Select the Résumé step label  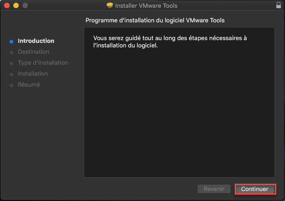point(29,85)
